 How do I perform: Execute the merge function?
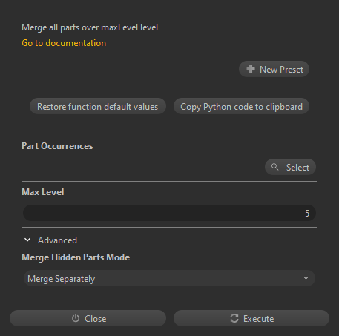tap(251, 318)
